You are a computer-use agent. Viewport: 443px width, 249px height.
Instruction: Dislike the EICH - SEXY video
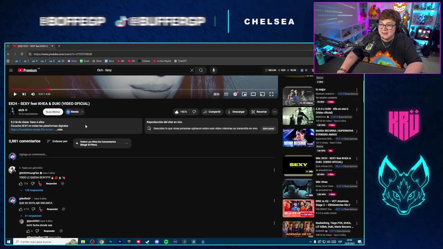pos(194,112)
